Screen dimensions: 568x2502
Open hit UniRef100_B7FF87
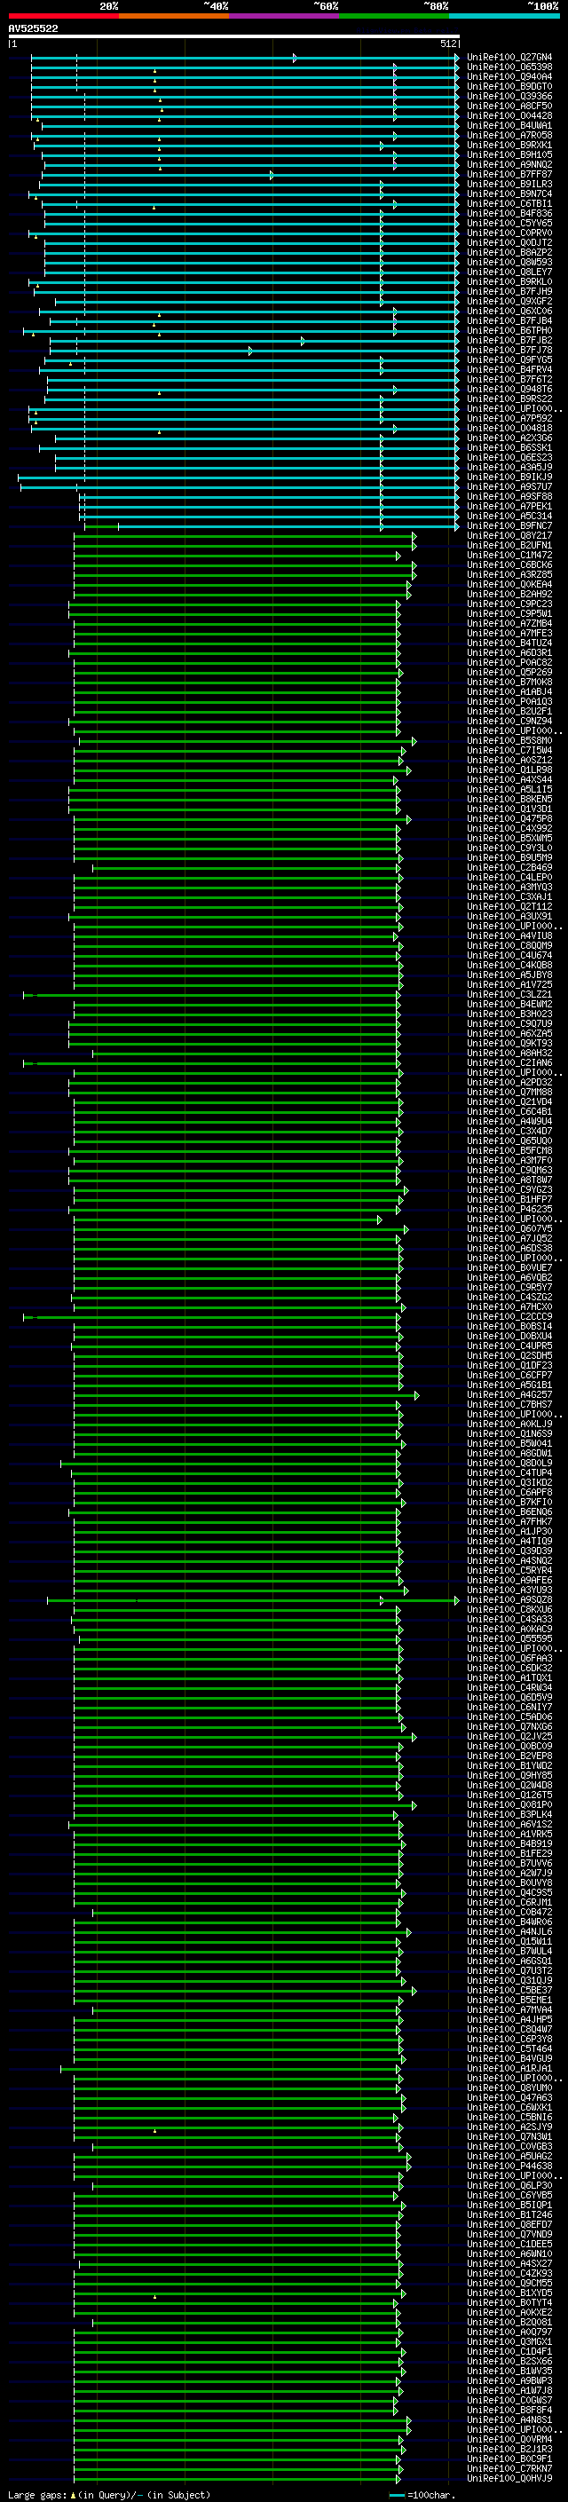pyautogui.click(x=509, y=175)
